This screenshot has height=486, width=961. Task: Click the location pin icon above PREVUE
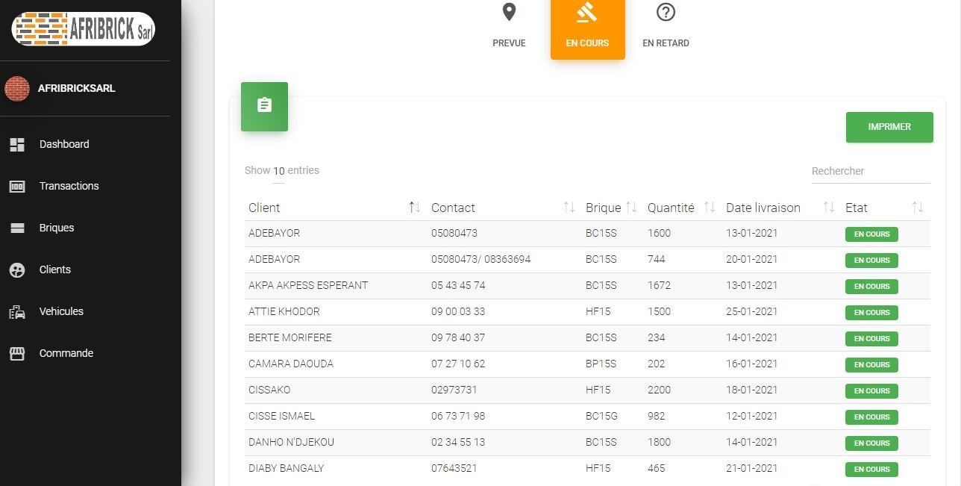pyautogui.click(x=509, y=12)
